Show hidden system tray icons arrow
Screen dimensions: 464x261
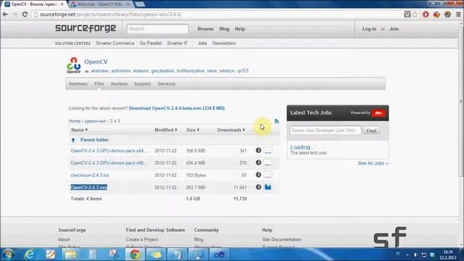click(407, 254)
